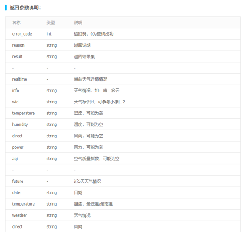Click description 天气标识id，可参考小接口2

click(100, 102)
